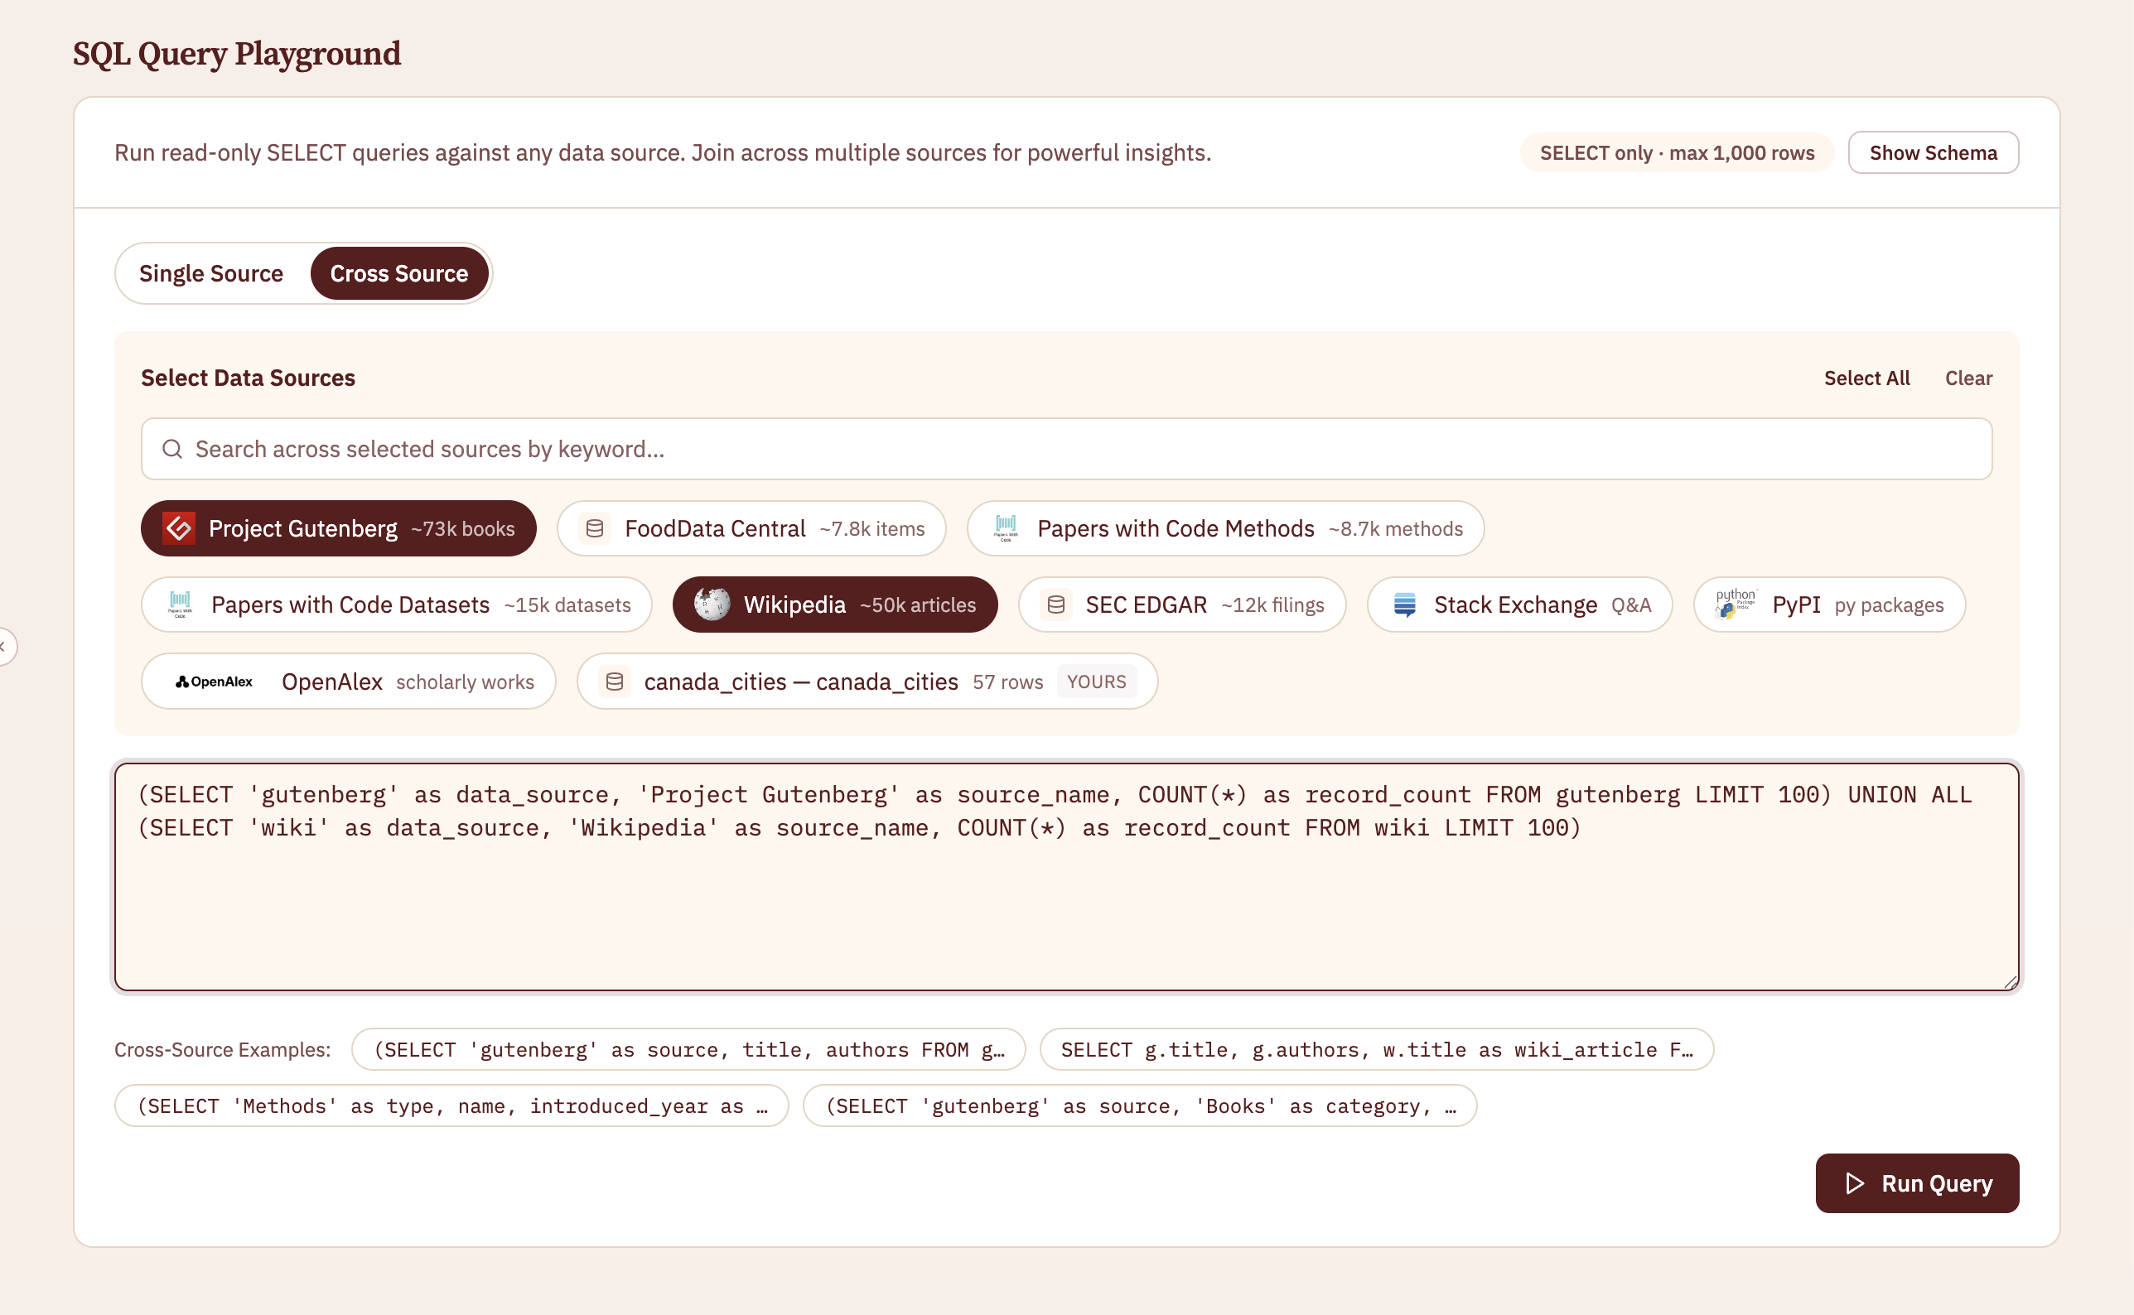This screenshot has height=1315, width=2134.
Task: Click inside the SQL query editor textarea
Action: coord(1066,878)
